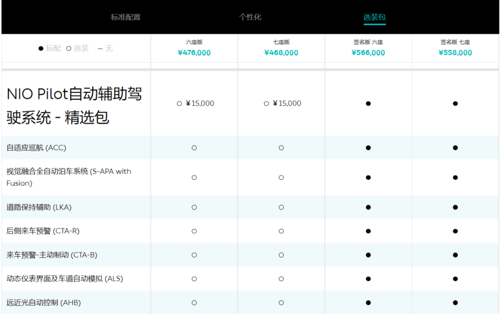Click the AHB standard dot in 签名版 七座
The height and width of the screenshot is (314, 500).
point(456,303)
